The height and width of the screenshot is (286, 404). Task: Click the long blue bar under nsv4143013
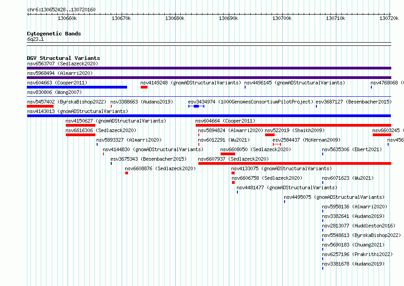(x=209, y=116)
